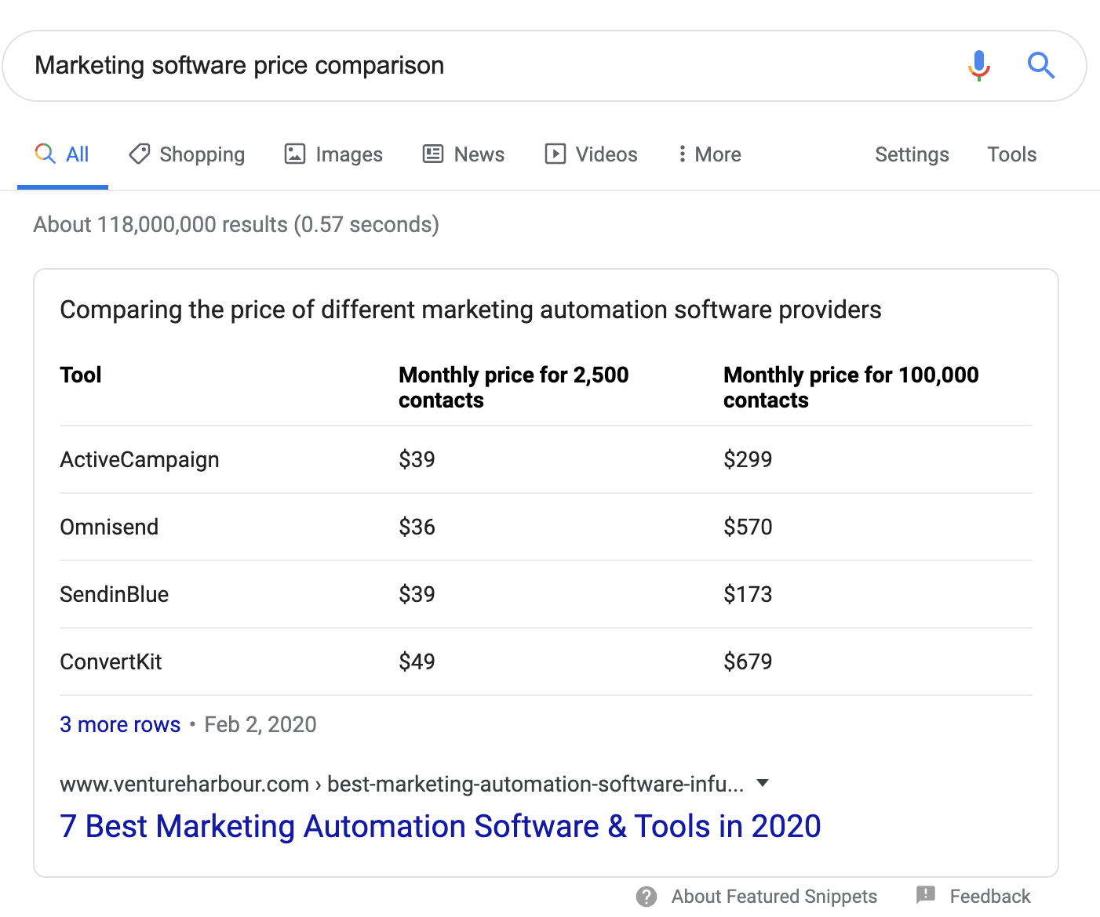
Task: Click the News newspaper icon
Action: pyautogui.click(x=433, y=154)
